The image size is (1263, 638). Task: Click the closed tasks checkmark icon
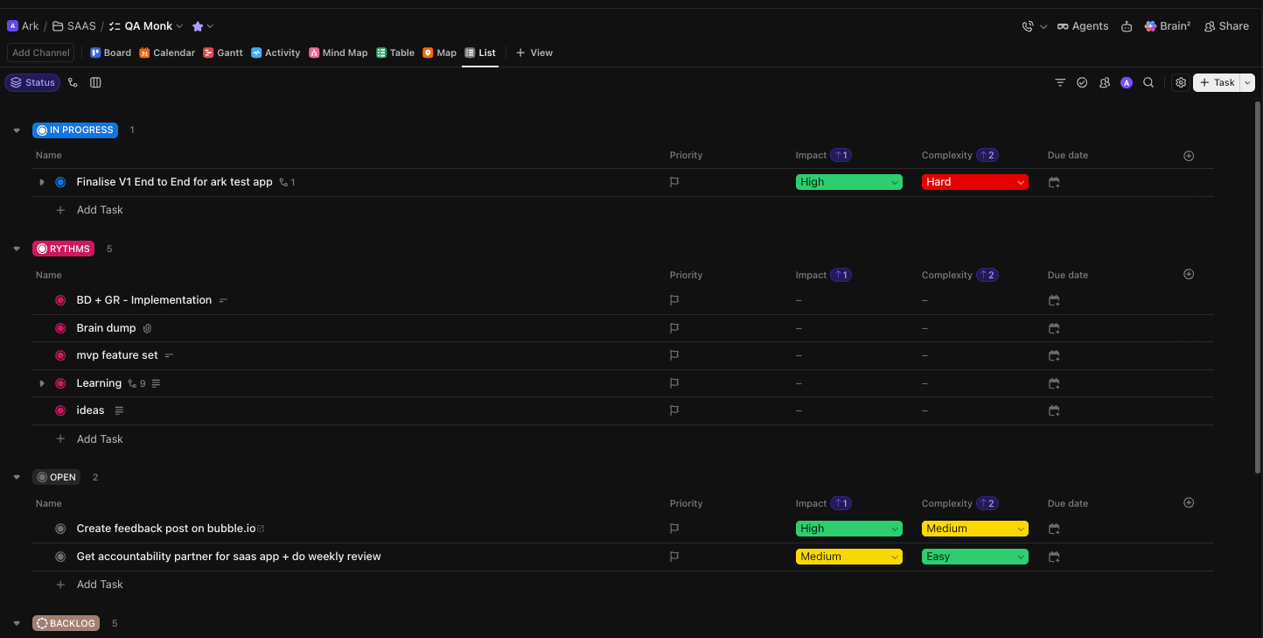click(1082, 82)
